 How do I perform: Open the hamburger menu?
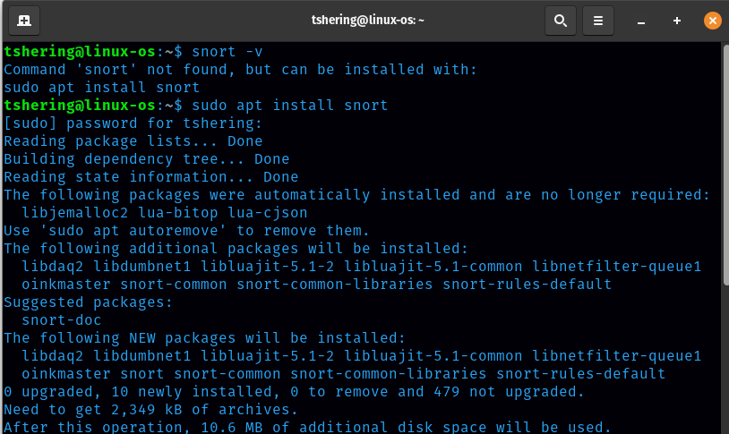pyautogui.click(x=598, y=20)
